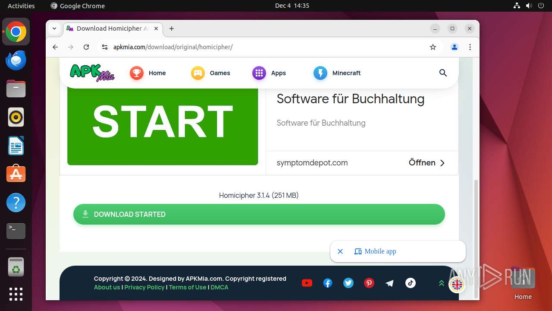The image size is (552, 311).
Task: Dismiss the Mobile app popup
Action: [x=340, y=251]
